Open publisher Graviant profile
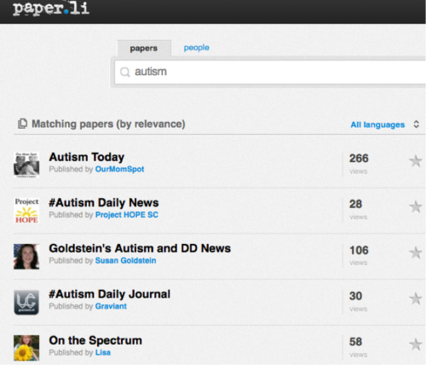The image size is (426, 365). pos(111,306)
